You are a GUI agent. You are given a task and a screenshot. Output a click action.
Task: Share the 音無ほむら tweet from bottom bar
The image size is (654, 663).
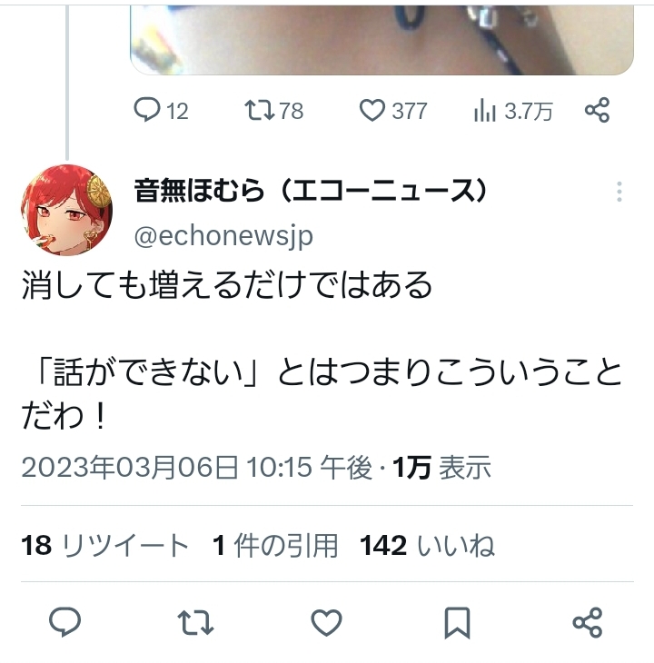pyautogui.click(x=588, y=622)
